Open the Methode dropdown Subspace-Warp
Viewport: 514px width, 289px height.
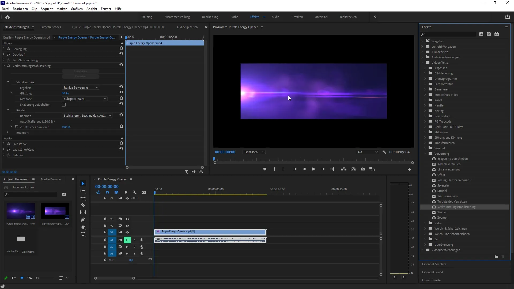[85, 99]
